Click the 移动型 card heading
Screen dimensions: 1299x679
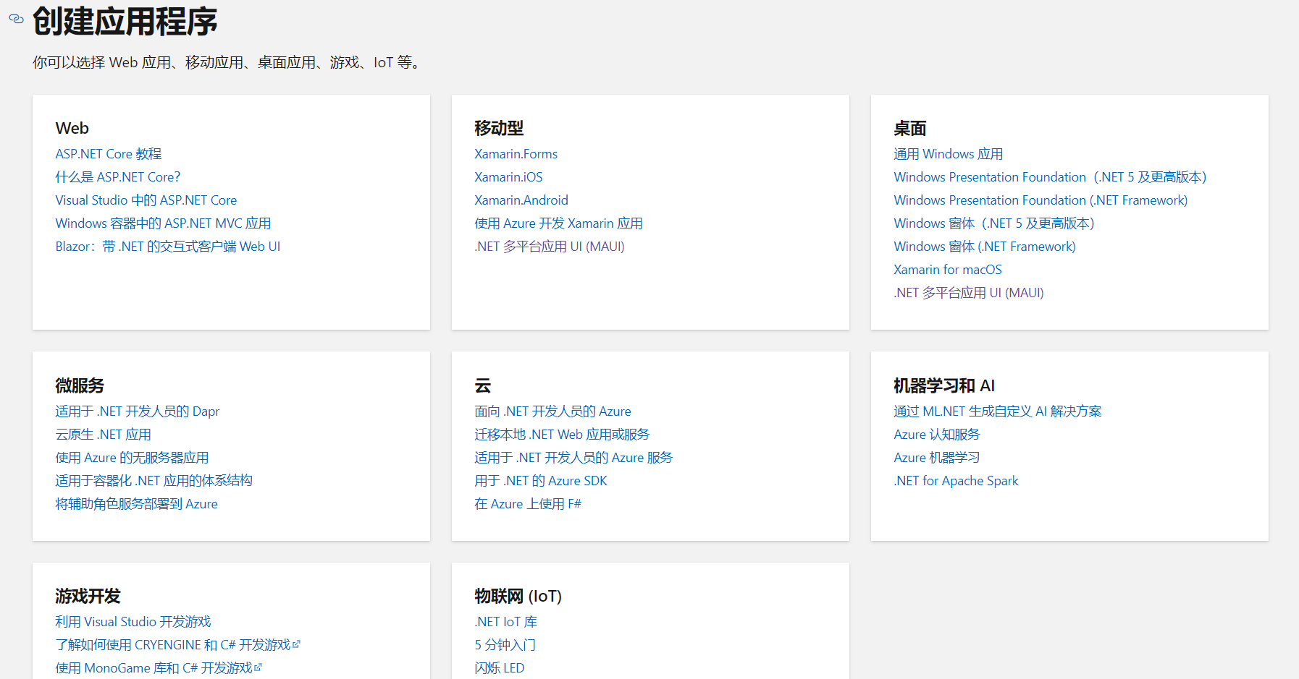tap(499, 128)
